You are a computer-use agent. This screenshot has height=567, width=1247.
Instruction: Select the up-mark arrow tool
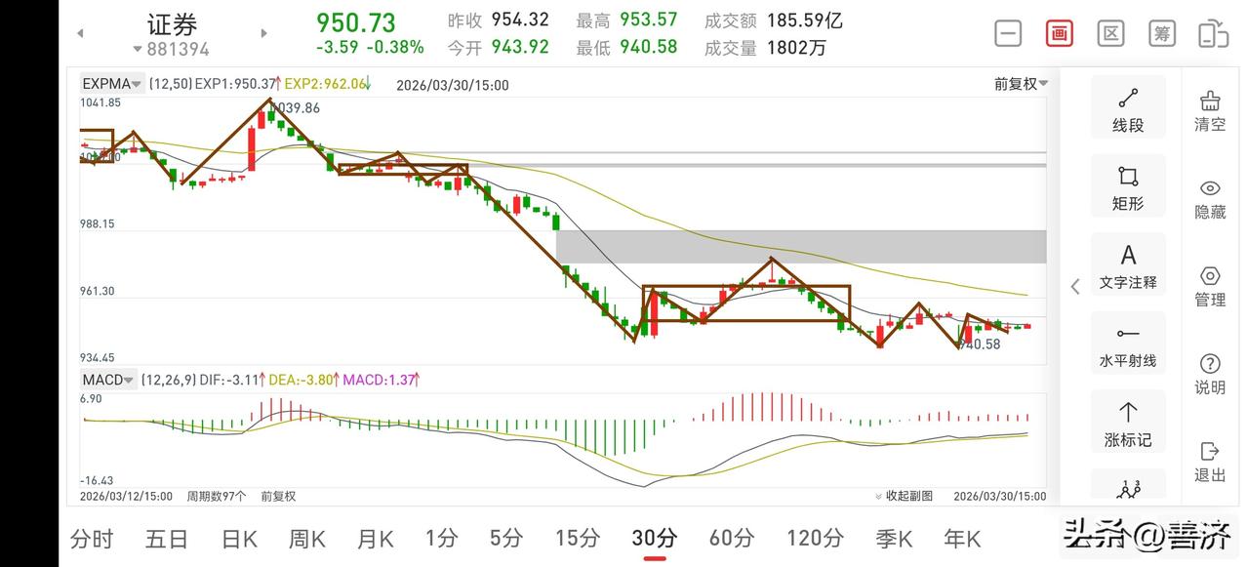coord(1128,423)
